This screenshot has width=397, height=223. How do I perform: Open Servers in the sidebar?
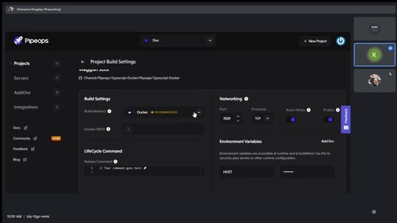[x=21, y=78]
